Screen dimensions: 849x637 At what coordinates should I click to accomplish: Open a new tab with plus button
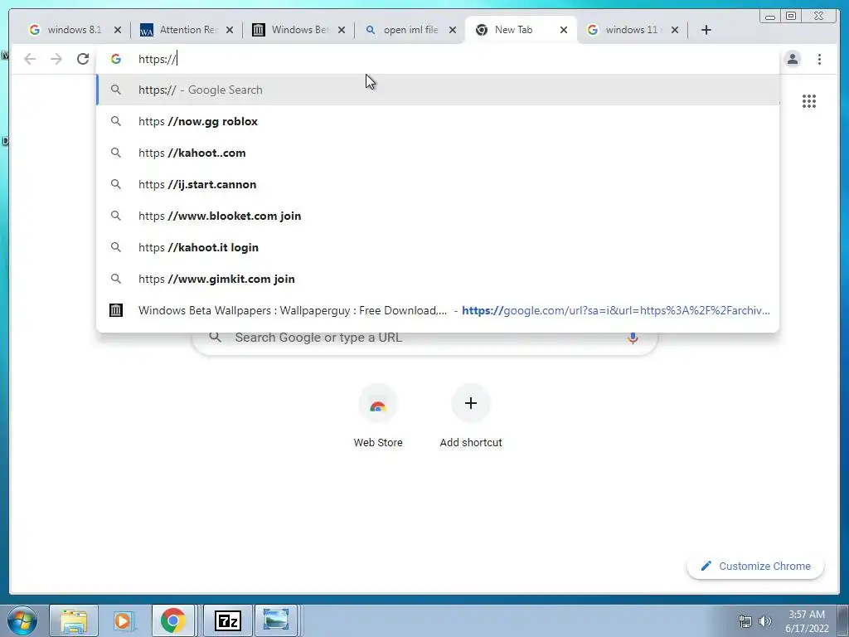pos(706,30)
